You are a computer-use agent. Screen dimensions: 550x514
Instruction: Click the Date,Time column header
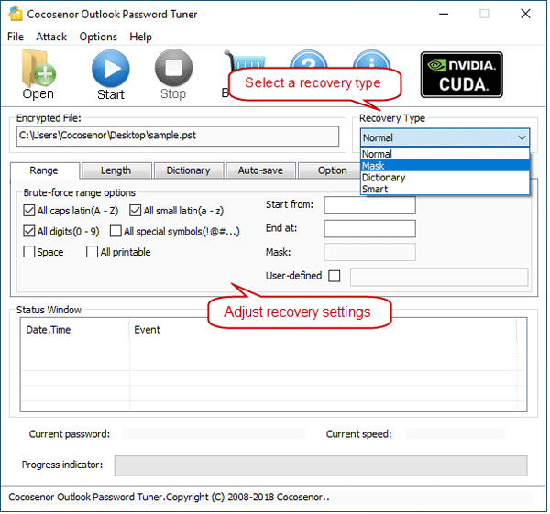(x=75, y=330)
